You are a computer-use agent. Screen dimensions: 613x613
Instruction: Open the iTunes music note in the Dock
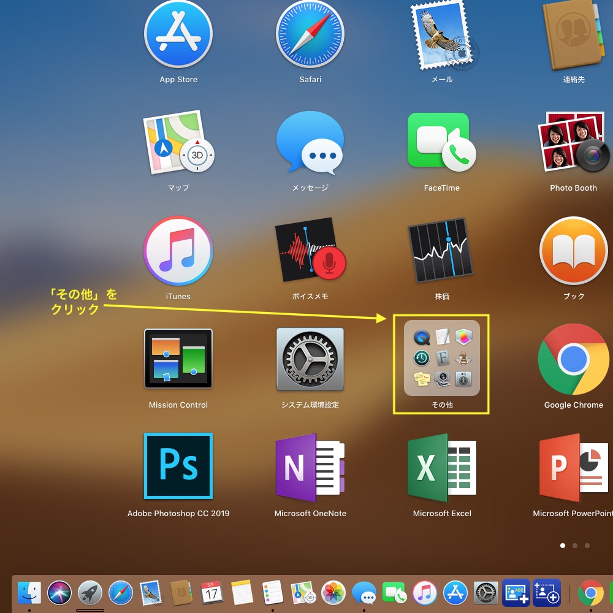coord(425,593)
